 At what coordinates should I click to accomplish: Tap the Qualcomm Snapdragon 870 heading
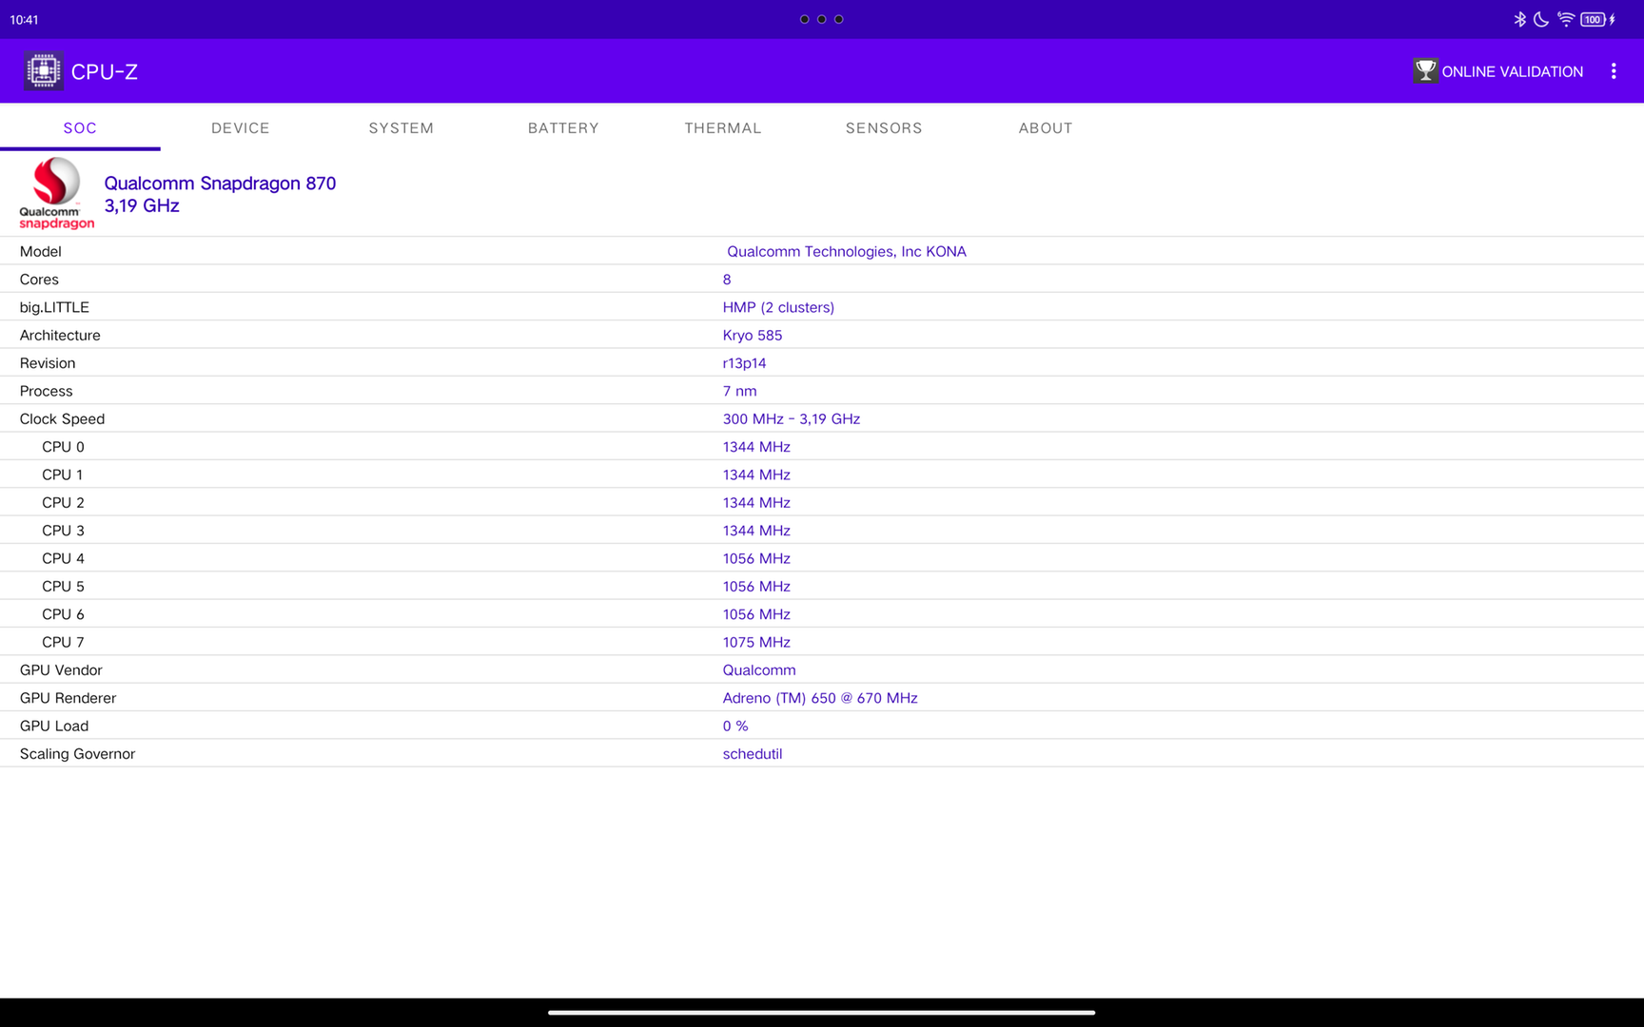click(220, 183)
